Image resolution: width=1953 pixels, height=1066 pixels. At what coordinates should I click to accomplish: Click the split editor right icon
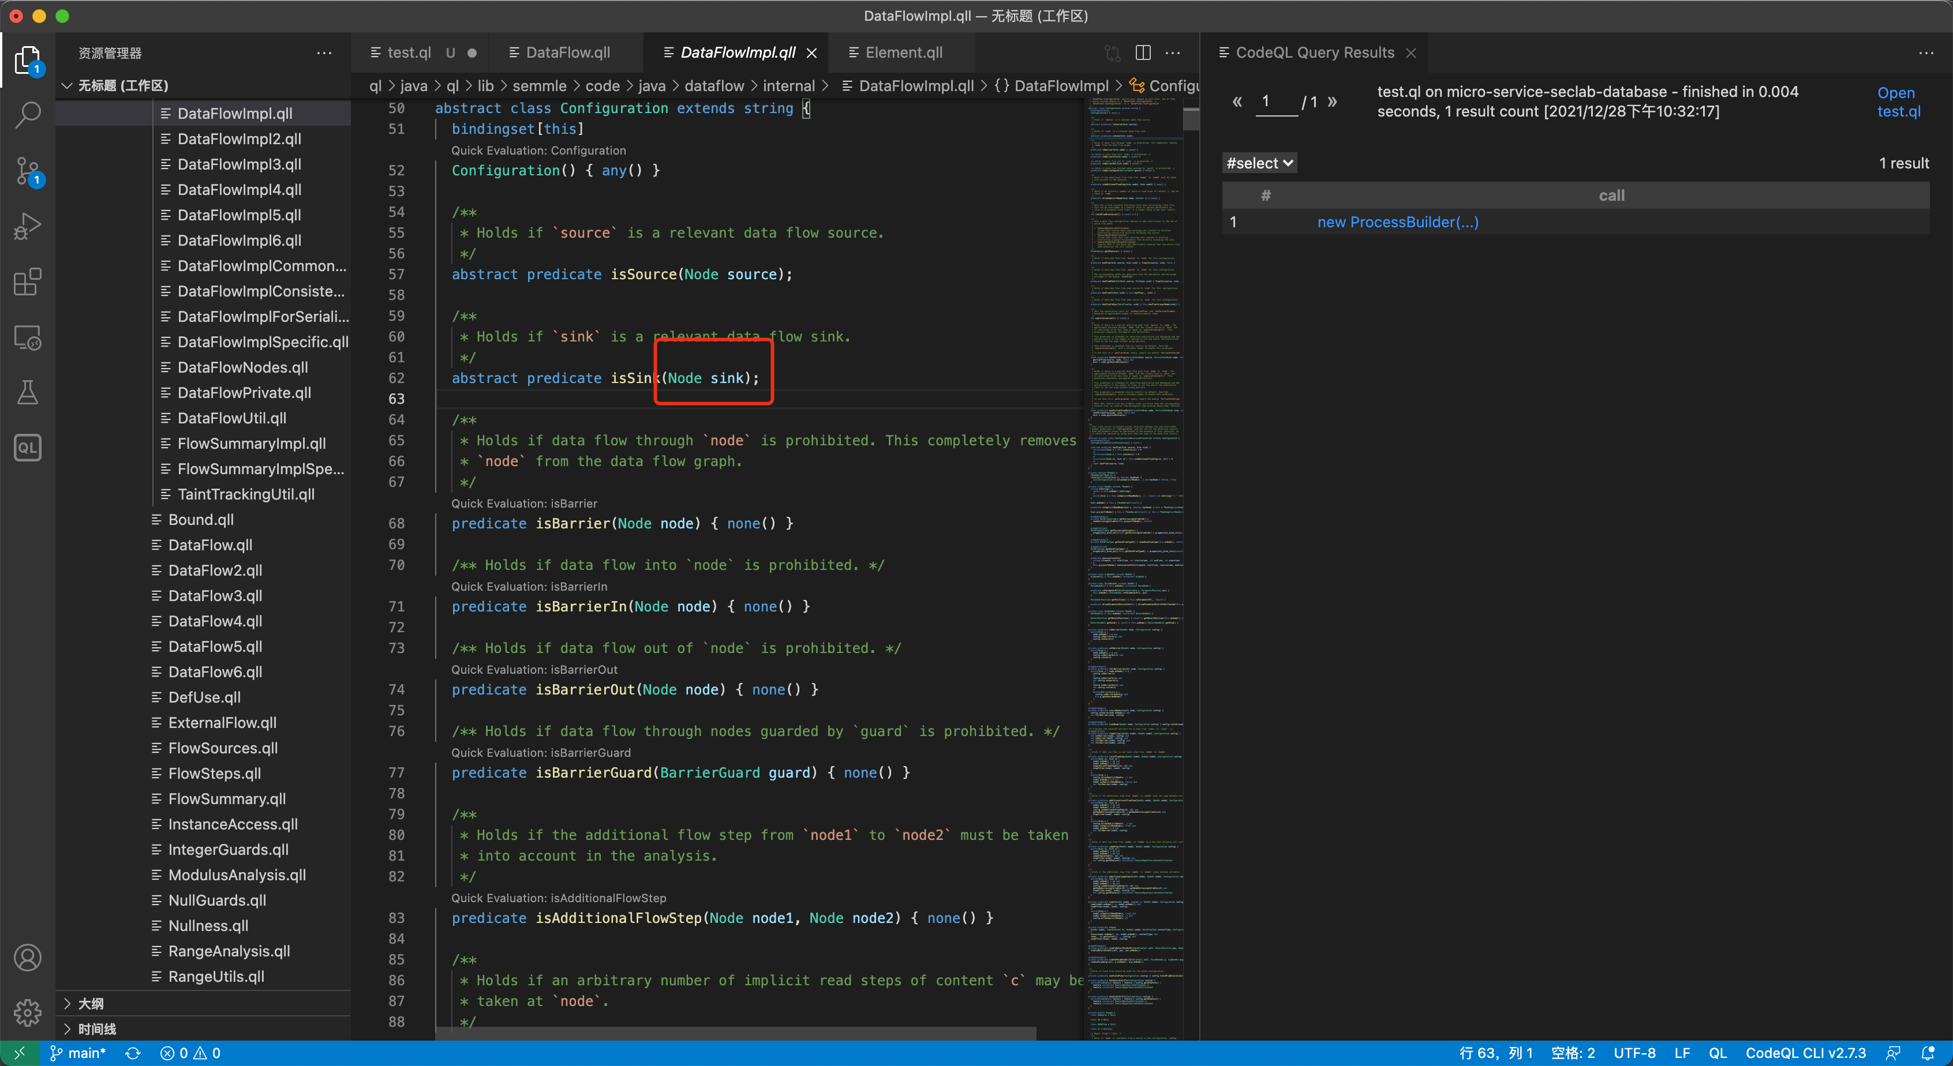click(1143, 52)
